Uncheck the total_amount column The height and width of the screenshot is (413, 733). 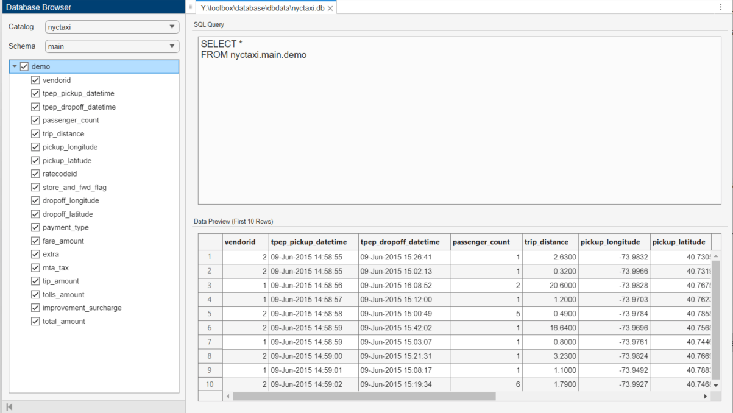coord(35,321)
